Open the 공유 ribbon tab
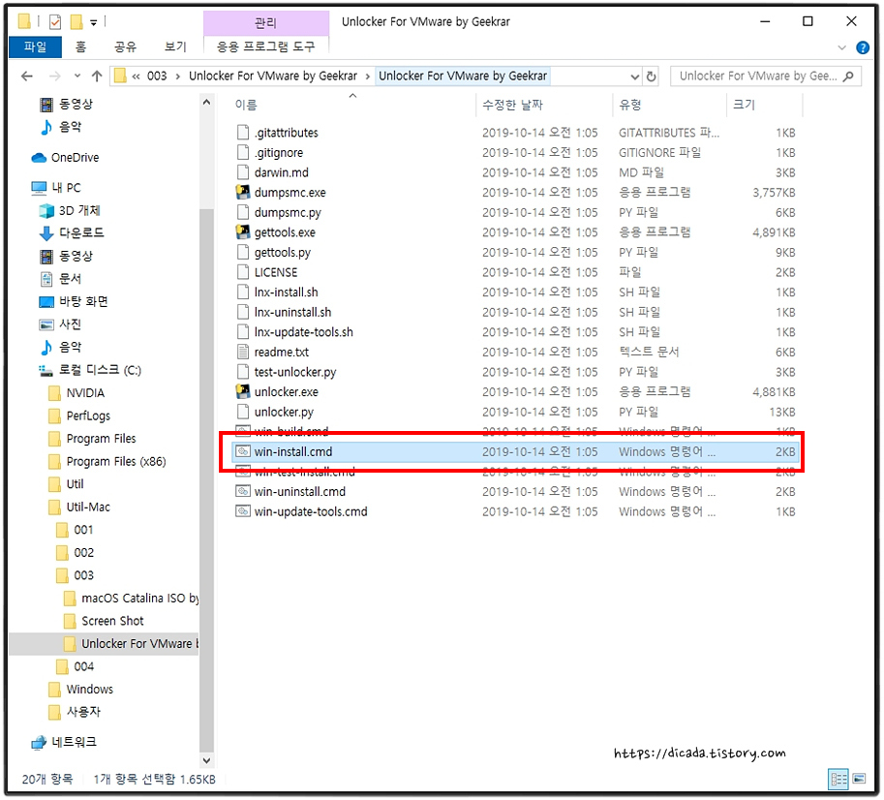 pos(125,46)
